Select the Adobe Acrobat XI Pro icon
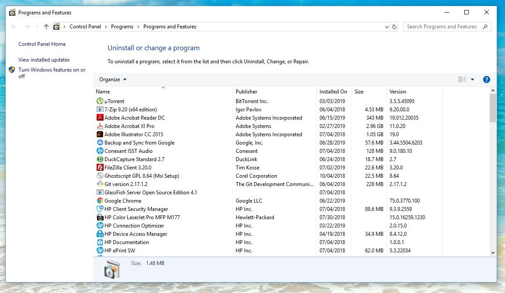The image size is (505, 293). (x=100, y=126)
